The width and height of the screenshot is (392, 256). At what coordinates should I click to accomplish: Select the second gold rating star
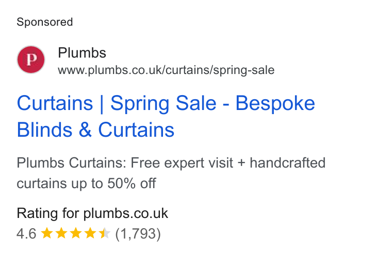(x=61, y=233)
